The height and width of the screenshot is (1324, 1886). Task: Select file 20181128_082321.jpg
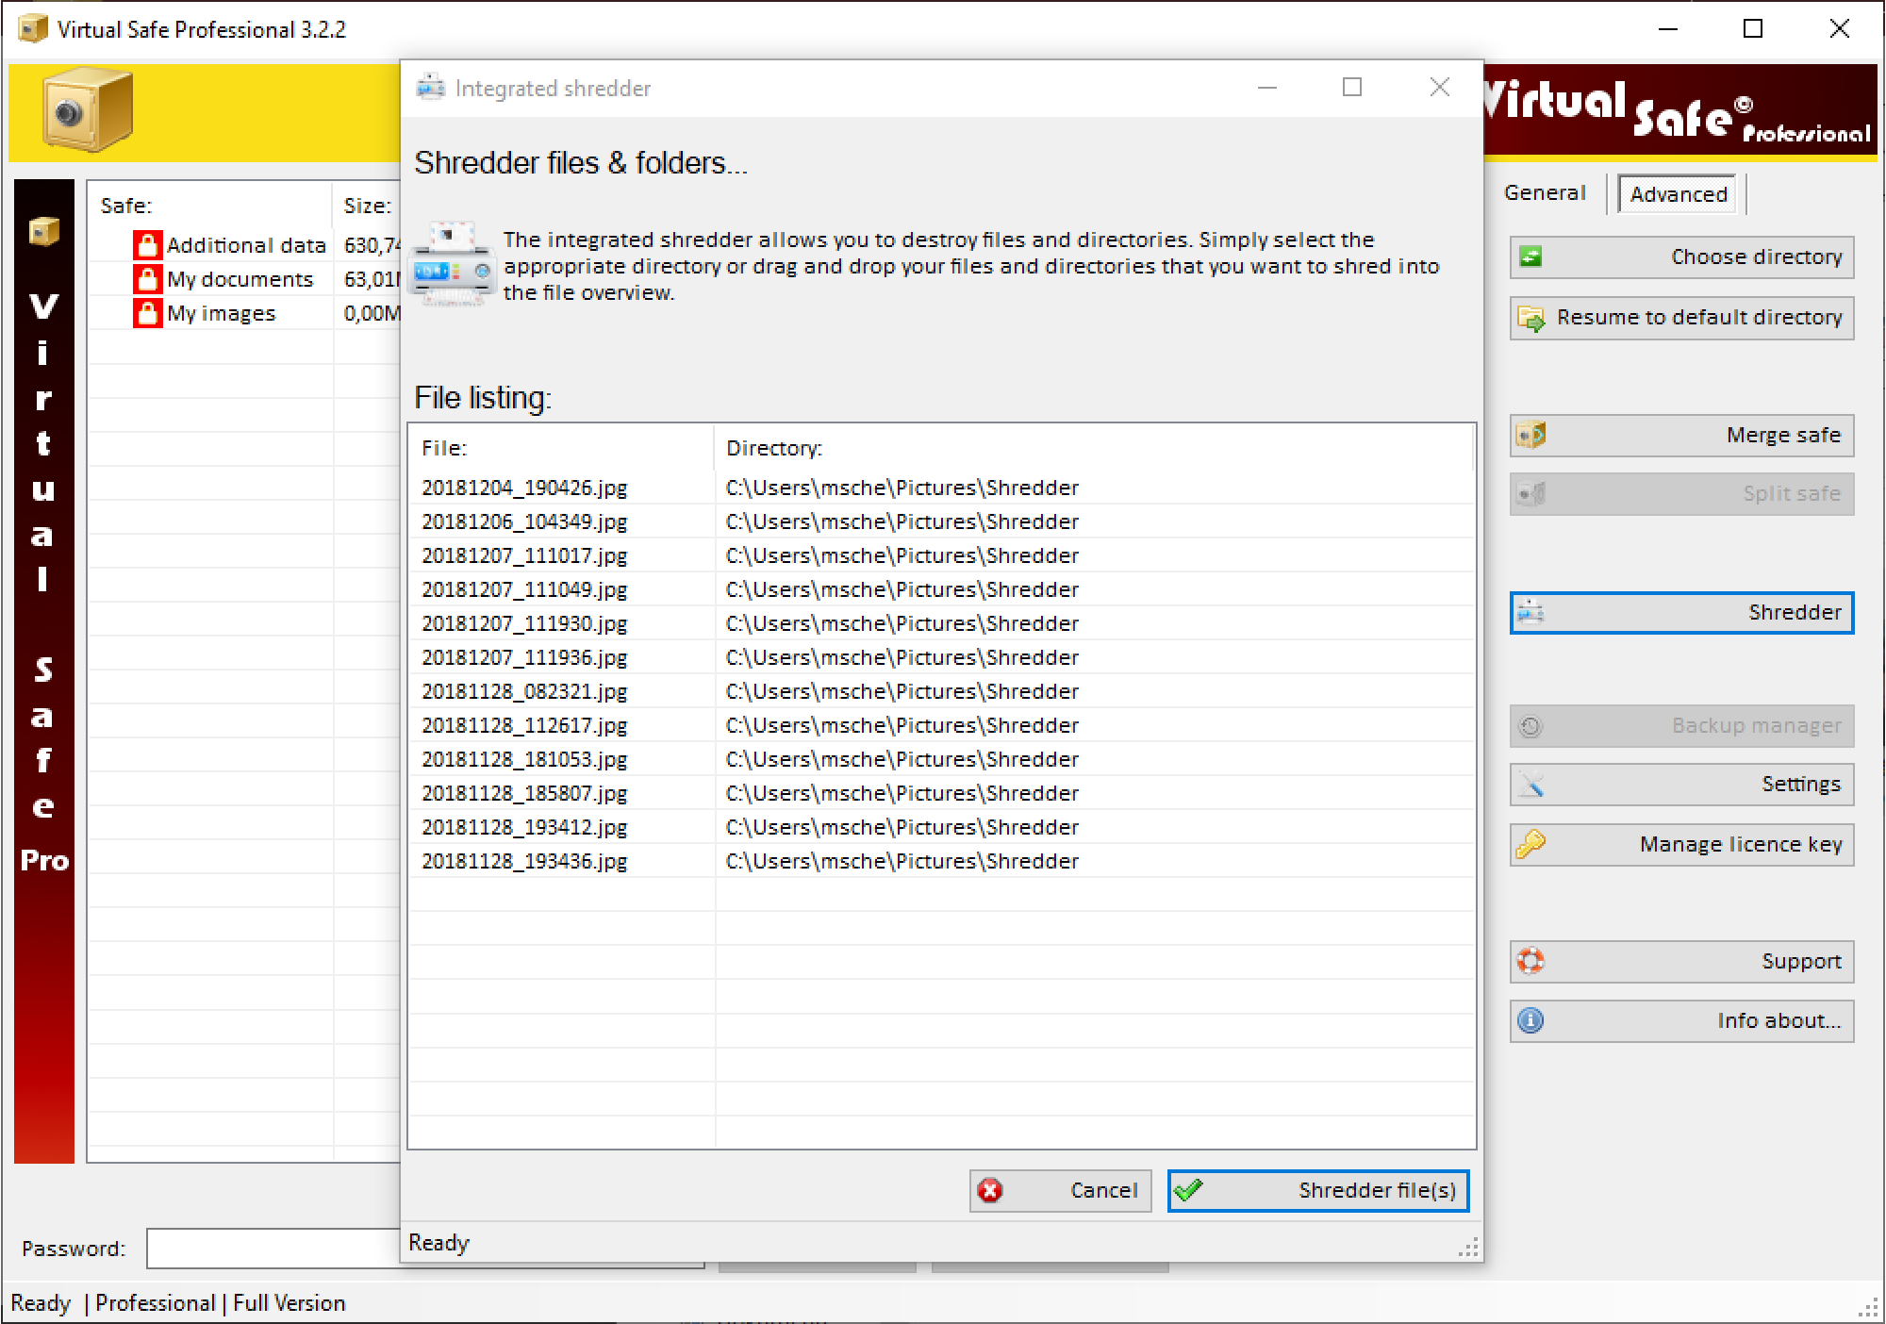524,691
